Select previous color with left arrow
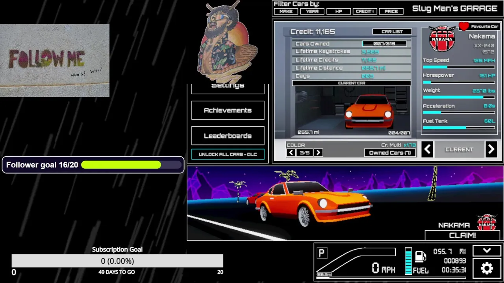Screen dimensions: 504x283 coord(291,153)
